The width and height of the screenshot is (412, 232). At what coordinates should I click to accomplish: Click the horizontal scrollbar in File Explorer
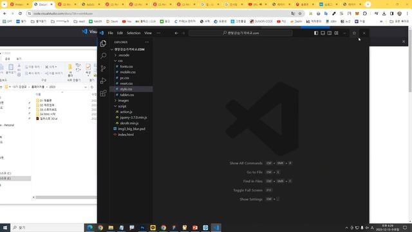66,197
